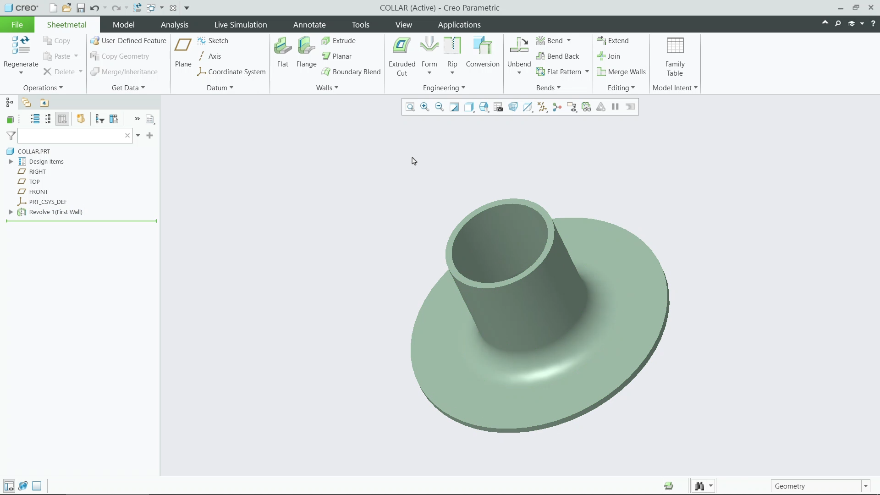This screenshot has width=880, height=495.
Task: Zoom in using the graphics toolbar
Action: pyautogui.click(x=425, y=107)
